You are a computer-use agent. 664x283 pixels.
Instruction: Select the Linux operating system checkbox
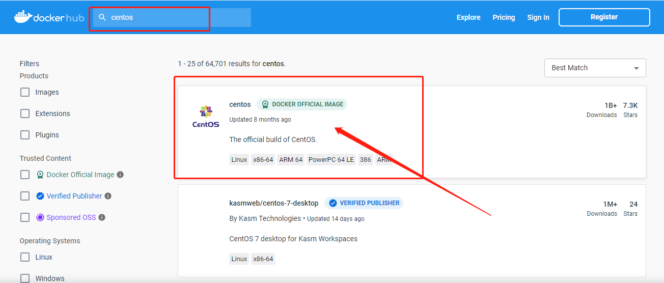25,257
